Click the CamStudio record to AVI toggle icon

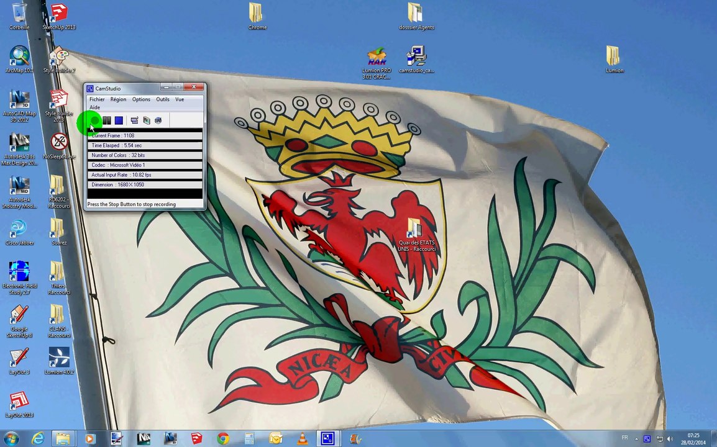pos(147,120)
